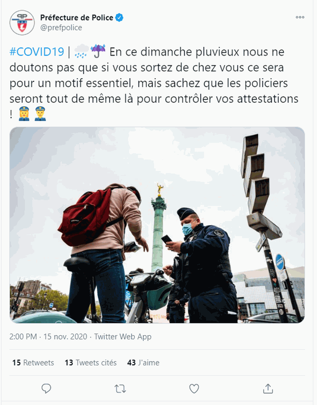Open the share upload icon
Viewport: 317px width, 405px height.
(x=268, y=389)
